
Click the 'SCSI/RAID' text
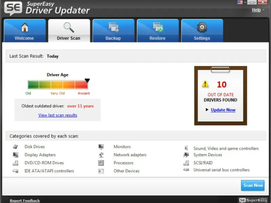click(203, 163)
